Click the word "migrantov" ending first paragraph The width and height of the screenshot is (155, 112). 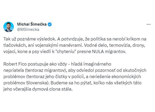click(115, 52)
